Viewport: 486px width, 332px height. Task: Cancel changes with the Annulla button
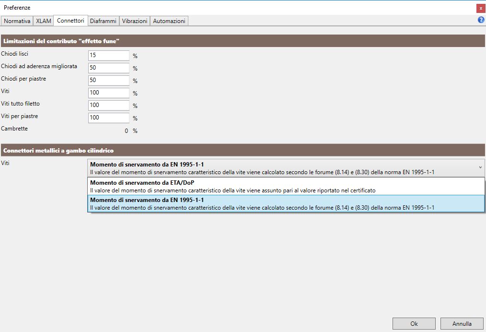pyautogui.click(x=462, y=324)
